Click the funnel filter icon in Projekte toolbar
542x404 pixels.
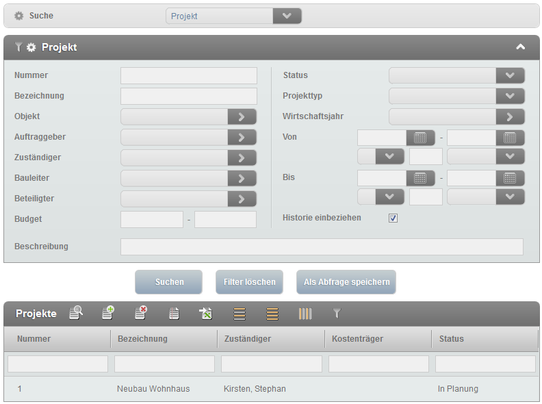click(x=337, y=314)
